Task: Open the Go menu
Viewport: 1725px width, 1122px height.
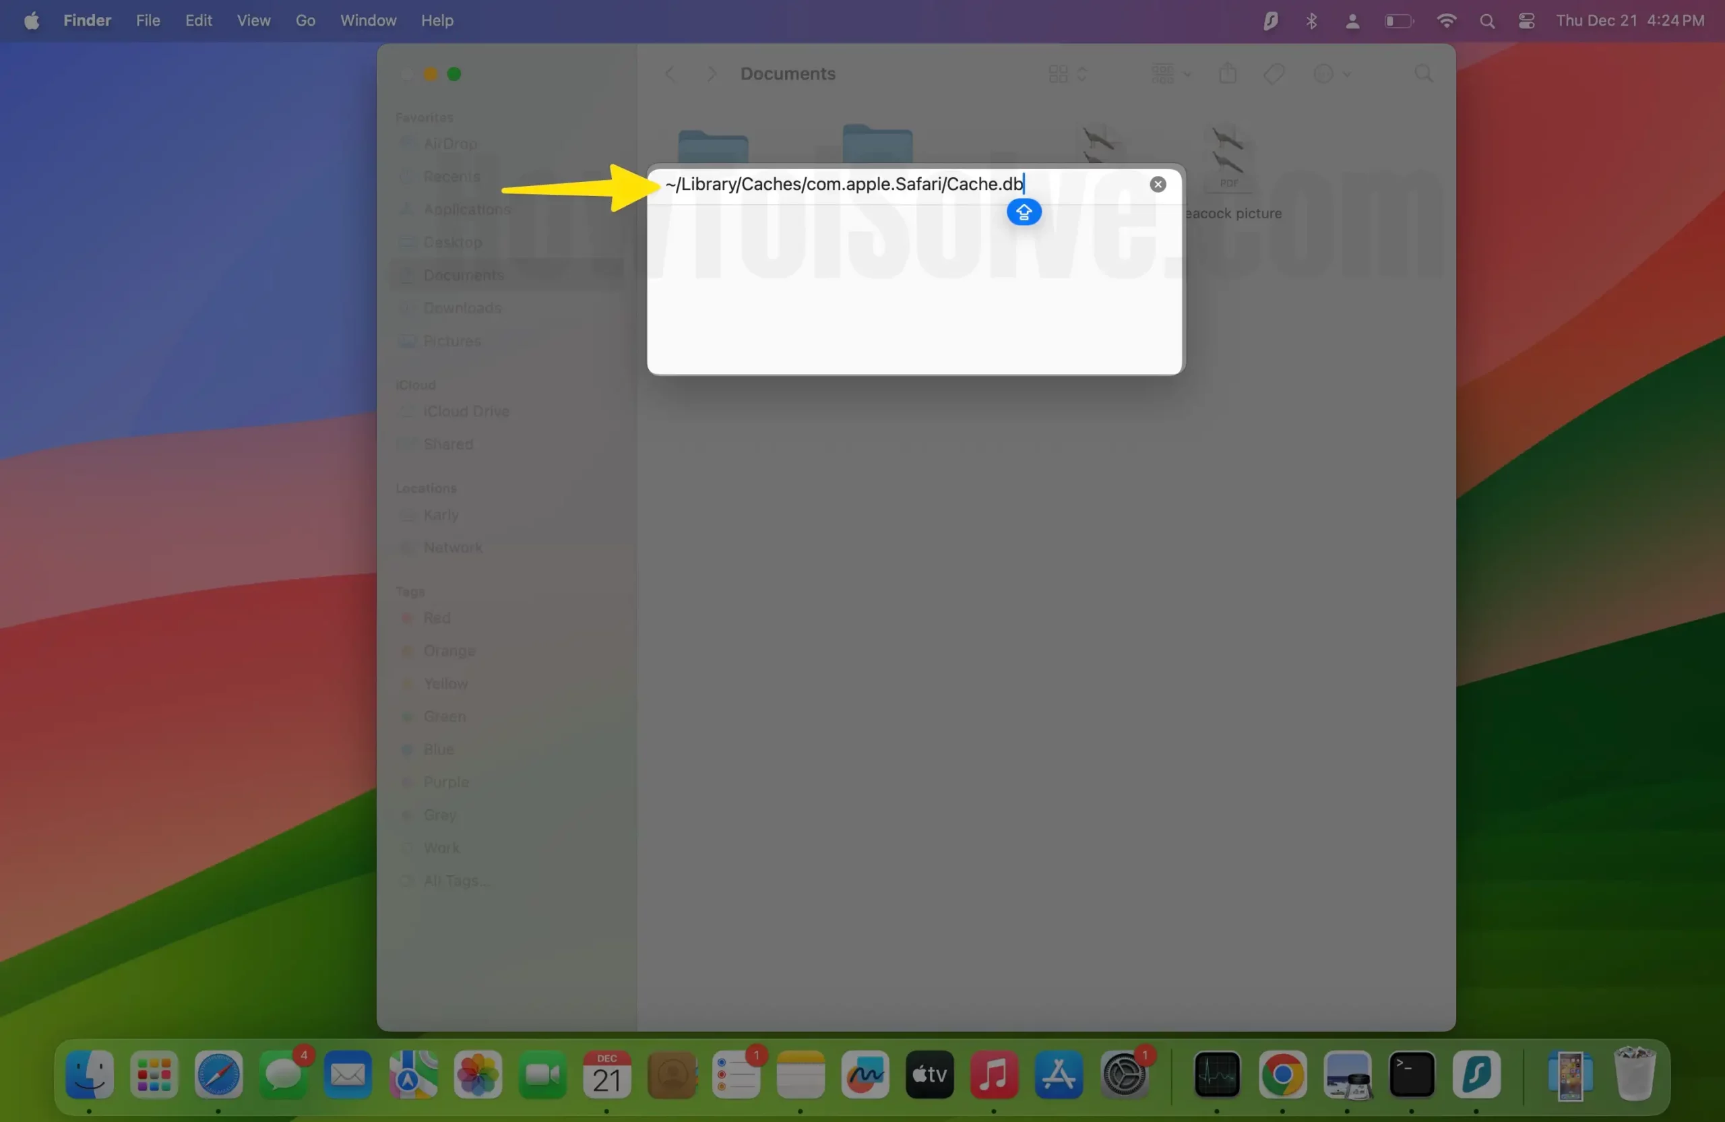Action: click(305, 20)
